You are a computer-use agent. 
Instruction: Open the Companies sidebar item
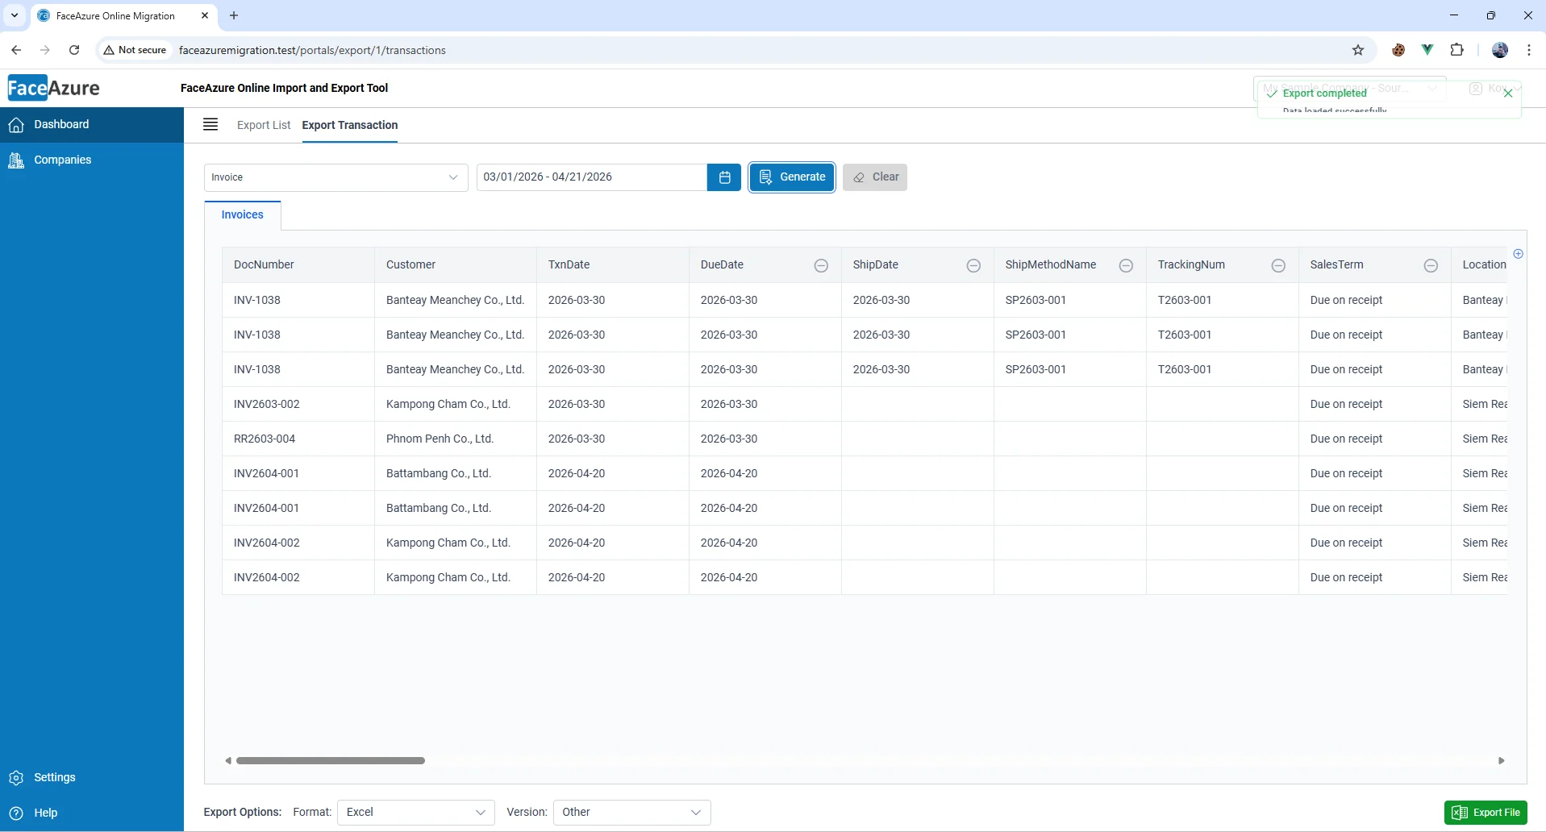[x=92, y=160]
